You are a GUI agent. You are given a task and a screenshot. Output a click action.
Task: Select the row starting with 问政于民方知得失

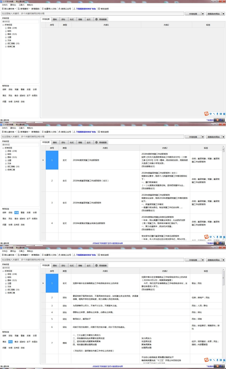[99, 327]
